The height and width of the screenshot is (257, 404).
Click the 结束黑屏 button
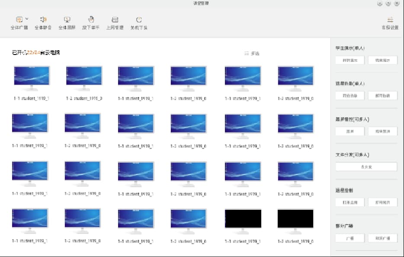[382, 131]
